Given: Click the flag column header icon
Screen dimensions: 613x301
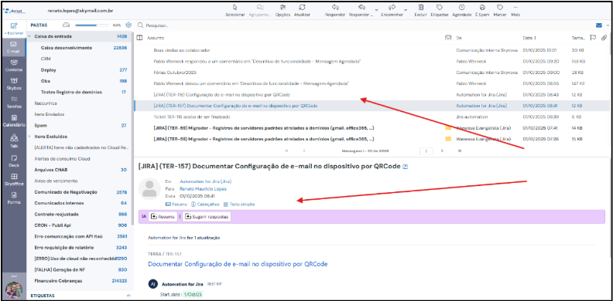Looking at the screenshot, I should 593,37.
